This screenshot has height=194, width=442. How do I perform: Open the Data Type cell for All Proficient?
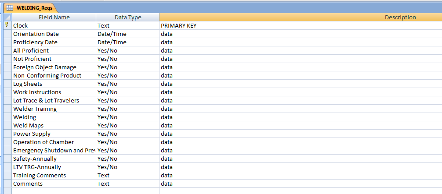pos(127,50)
